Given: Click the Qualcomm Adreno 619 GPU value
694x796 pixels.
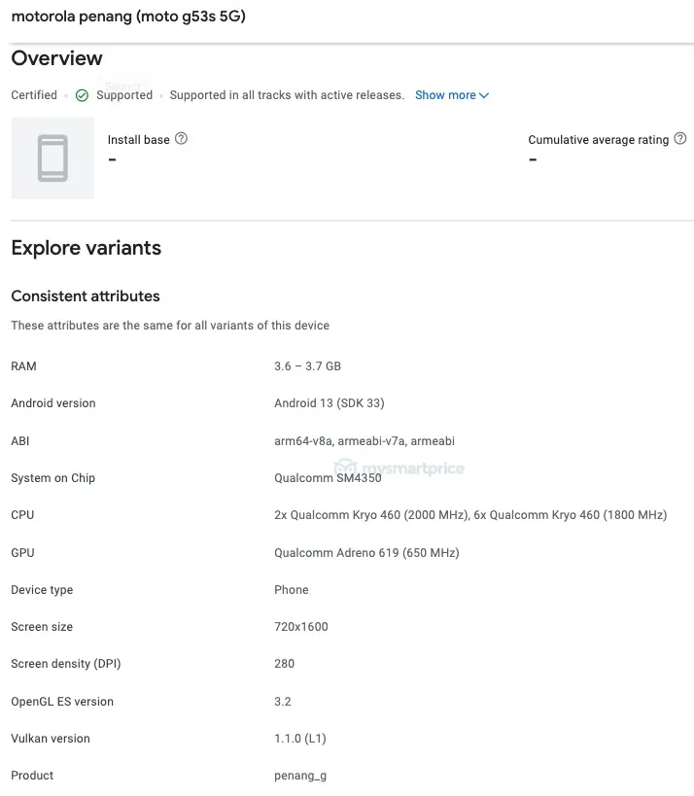Looking at the screenshot, I should coord(366,553).
